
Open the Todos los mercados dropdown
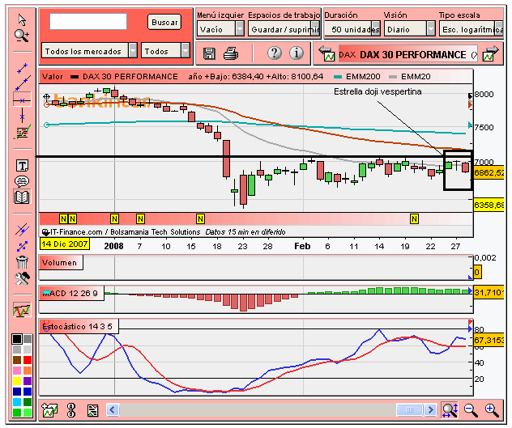point(89,51)
